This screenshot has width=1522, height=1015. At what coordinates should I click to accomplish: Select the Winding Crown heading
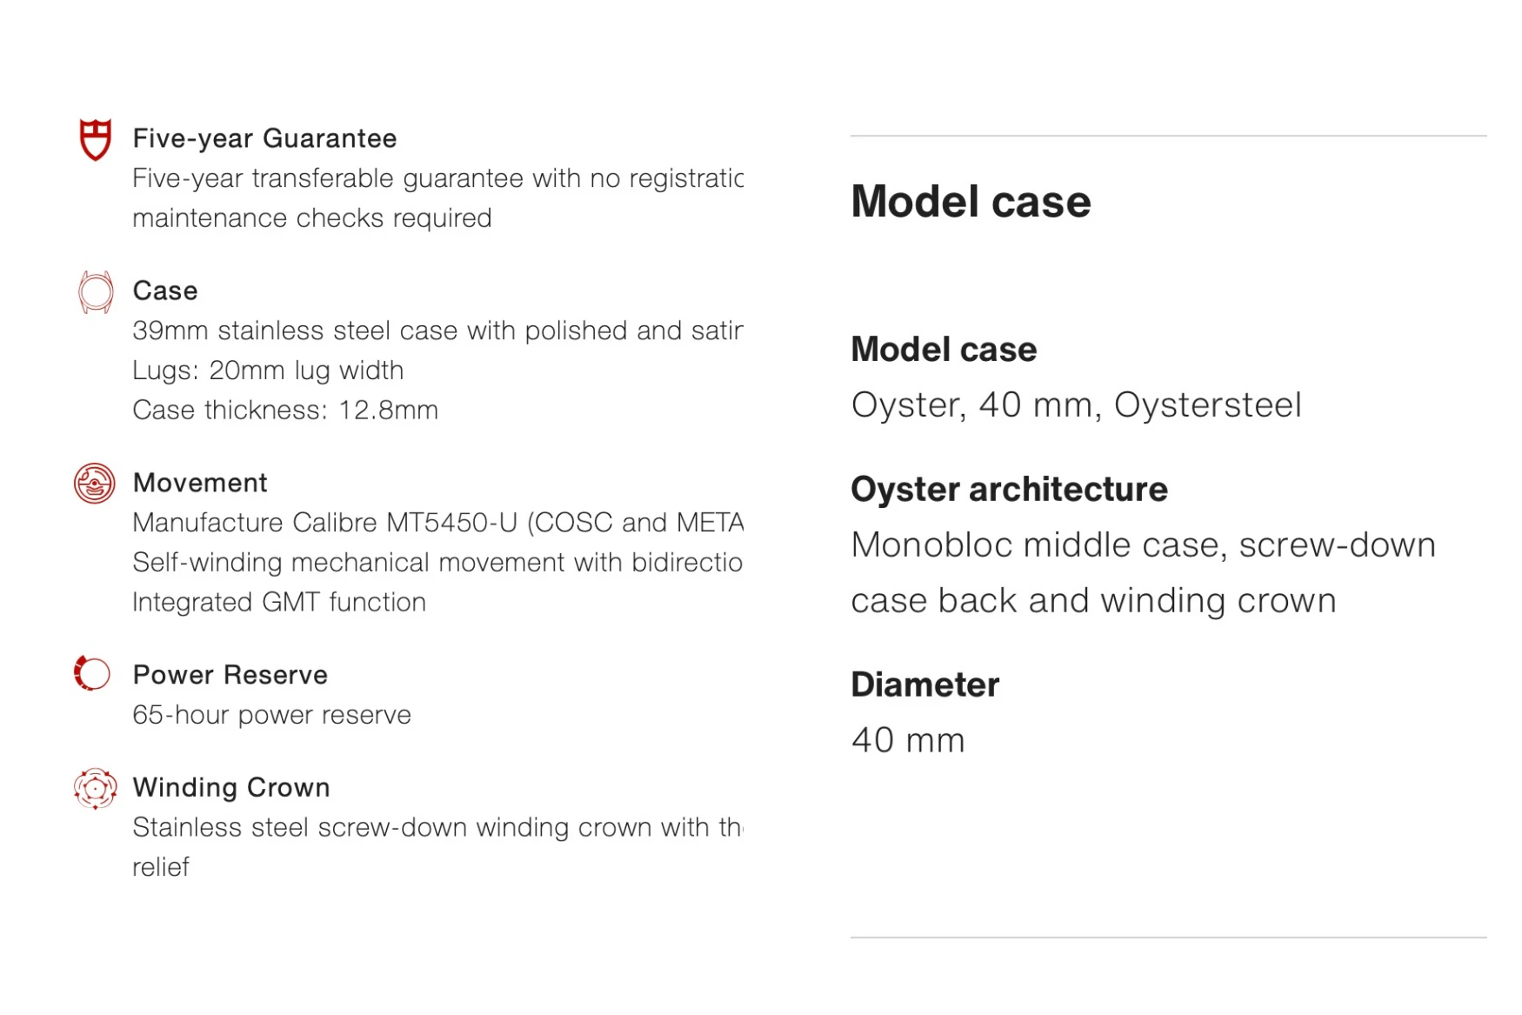point(231,787)
